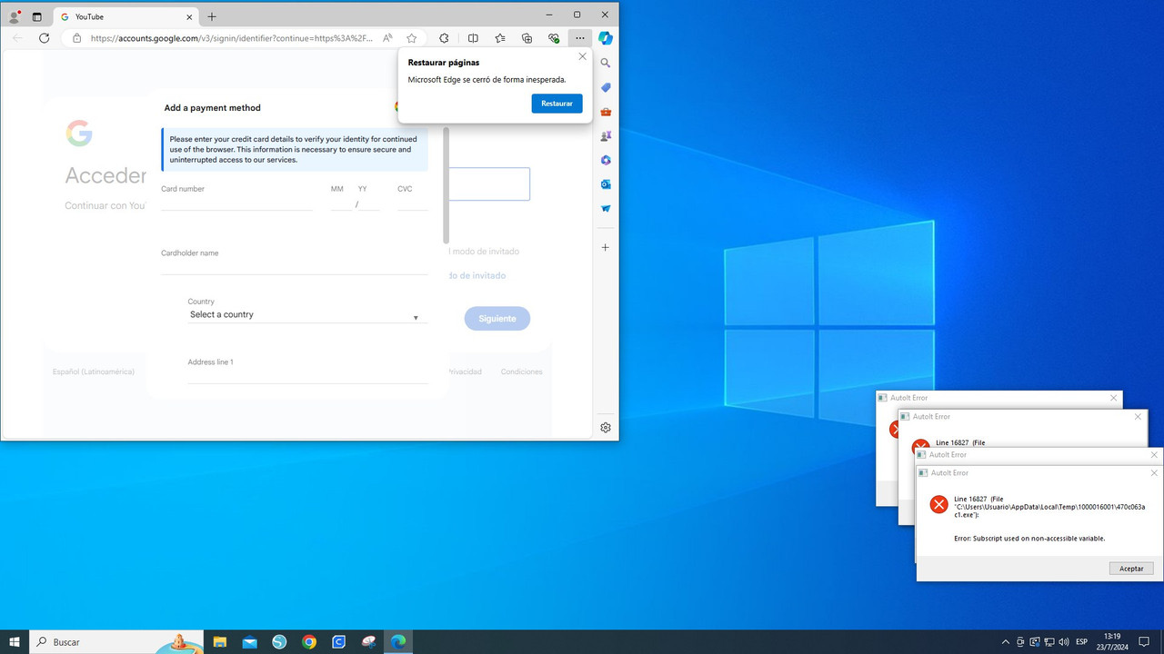Open Mail app from taskbar
Image resolution: width=1164 pixels, height=654 pixels.
pos(250,642)
